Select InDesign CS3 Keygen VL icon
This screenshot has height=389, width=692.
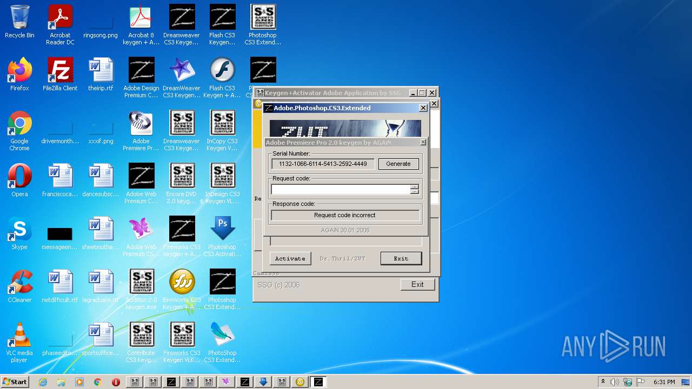click(x=222, y=184)
